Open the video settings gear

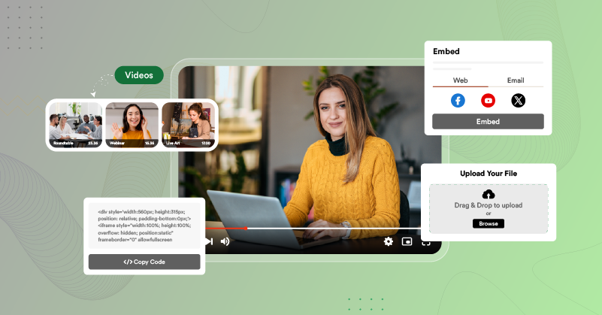click(x=388, y=241)
